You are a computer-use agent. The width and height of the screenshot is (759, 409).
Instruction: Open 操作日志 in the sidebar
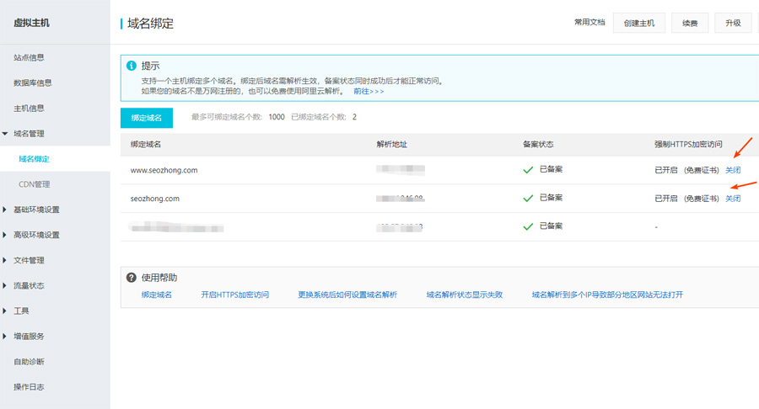point(29,387)
